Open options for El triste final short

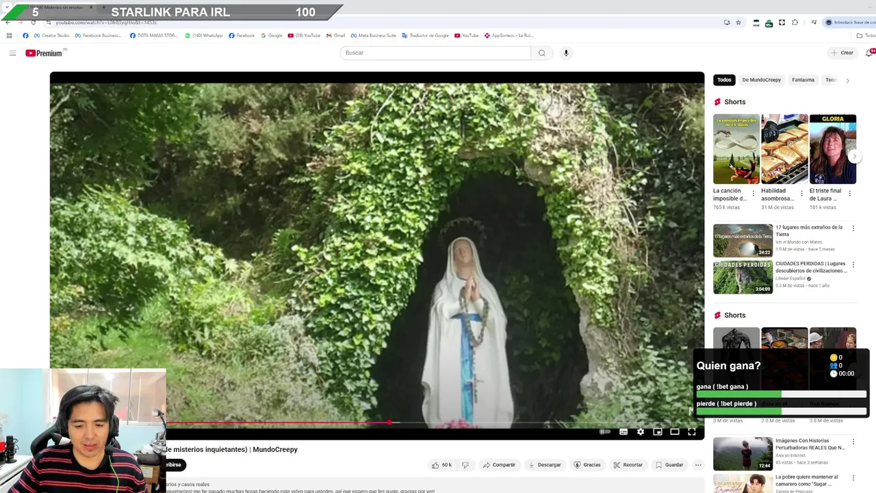850,194
